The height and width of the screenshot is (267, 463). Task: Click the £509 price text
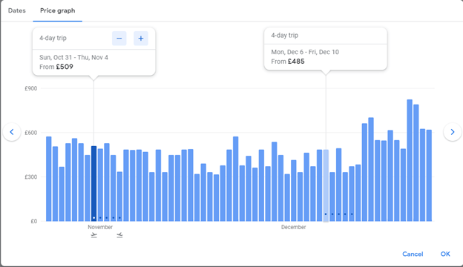[65, 67]
